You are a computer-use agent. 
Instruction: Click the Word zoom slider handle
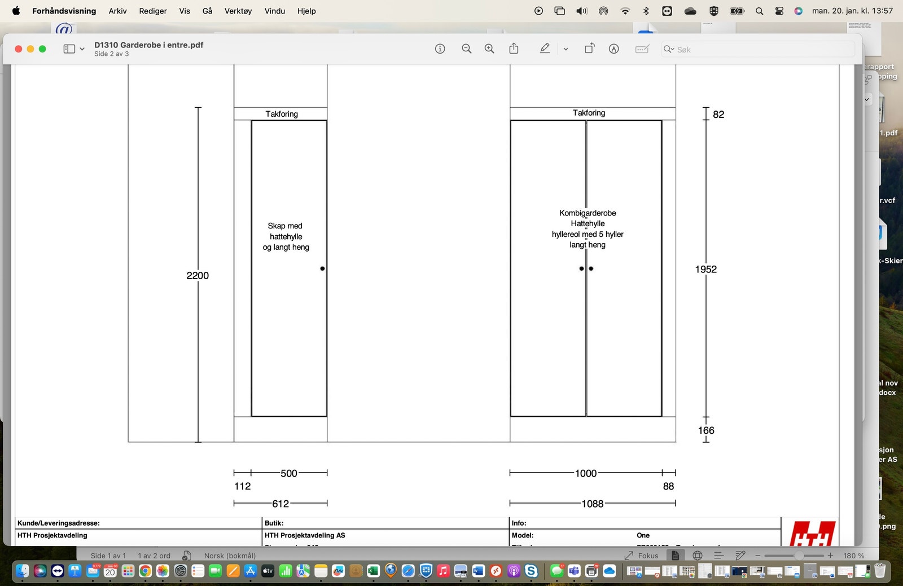click(x=799, y=556)
